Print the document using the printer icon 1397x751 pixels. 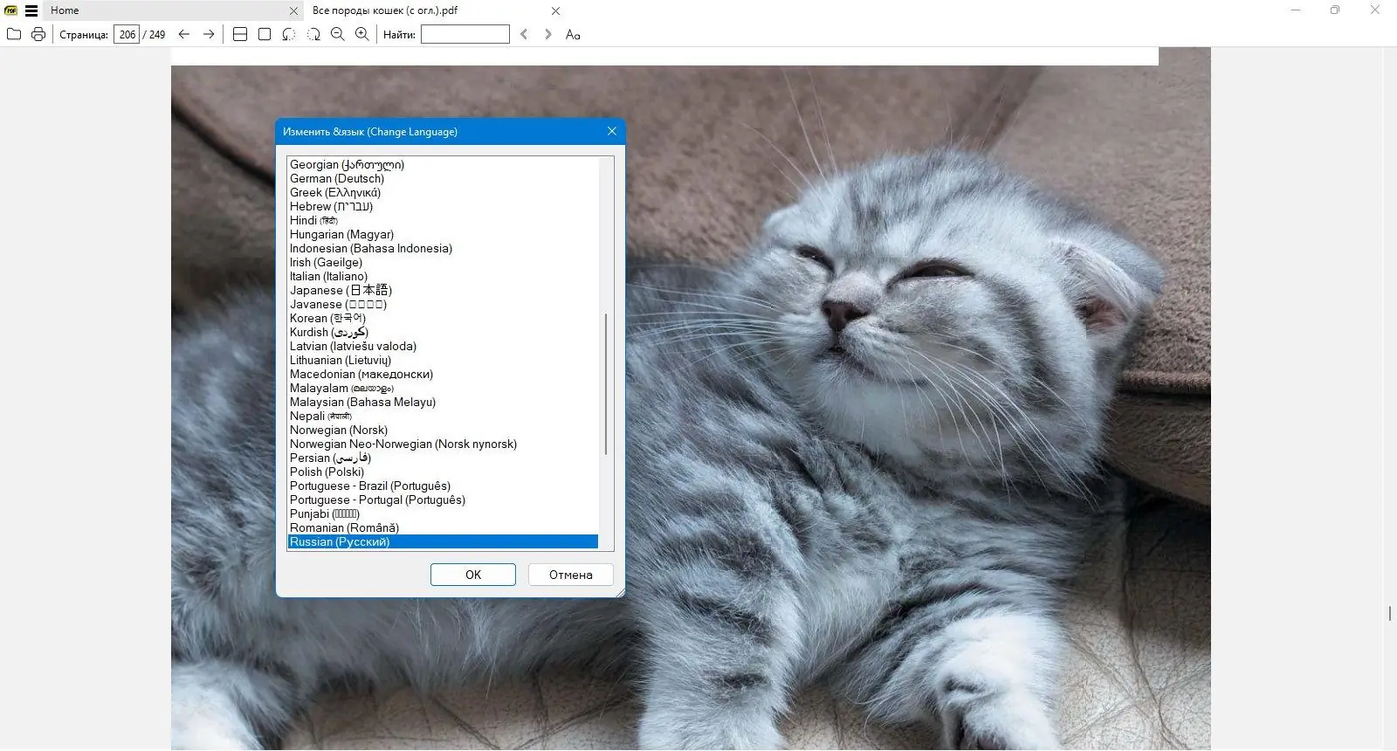38,34
